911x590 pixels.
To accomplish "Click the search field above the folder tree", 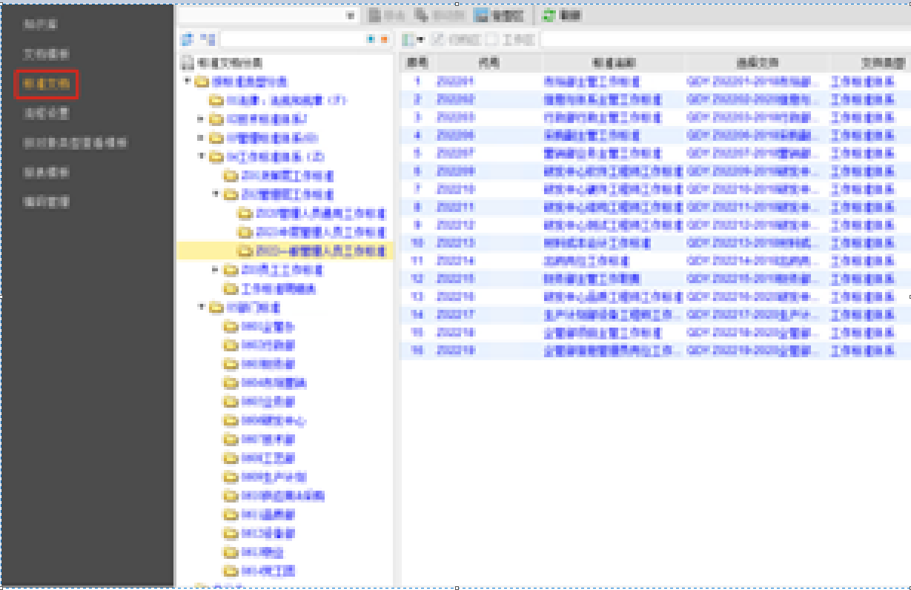I will click(x=293, y=39).
